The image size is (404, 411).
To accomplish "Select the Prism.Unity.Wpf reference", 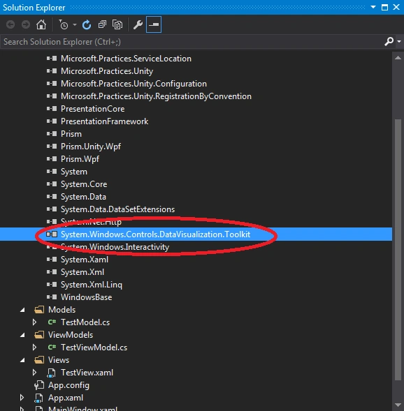I will pyautogui.click(x=91, y=147).
